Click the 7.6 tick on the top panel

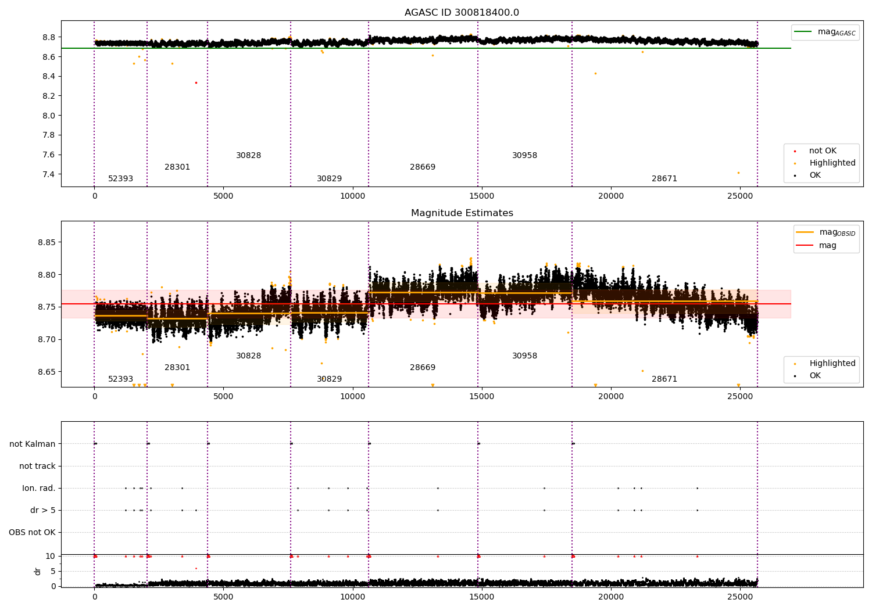48,155
